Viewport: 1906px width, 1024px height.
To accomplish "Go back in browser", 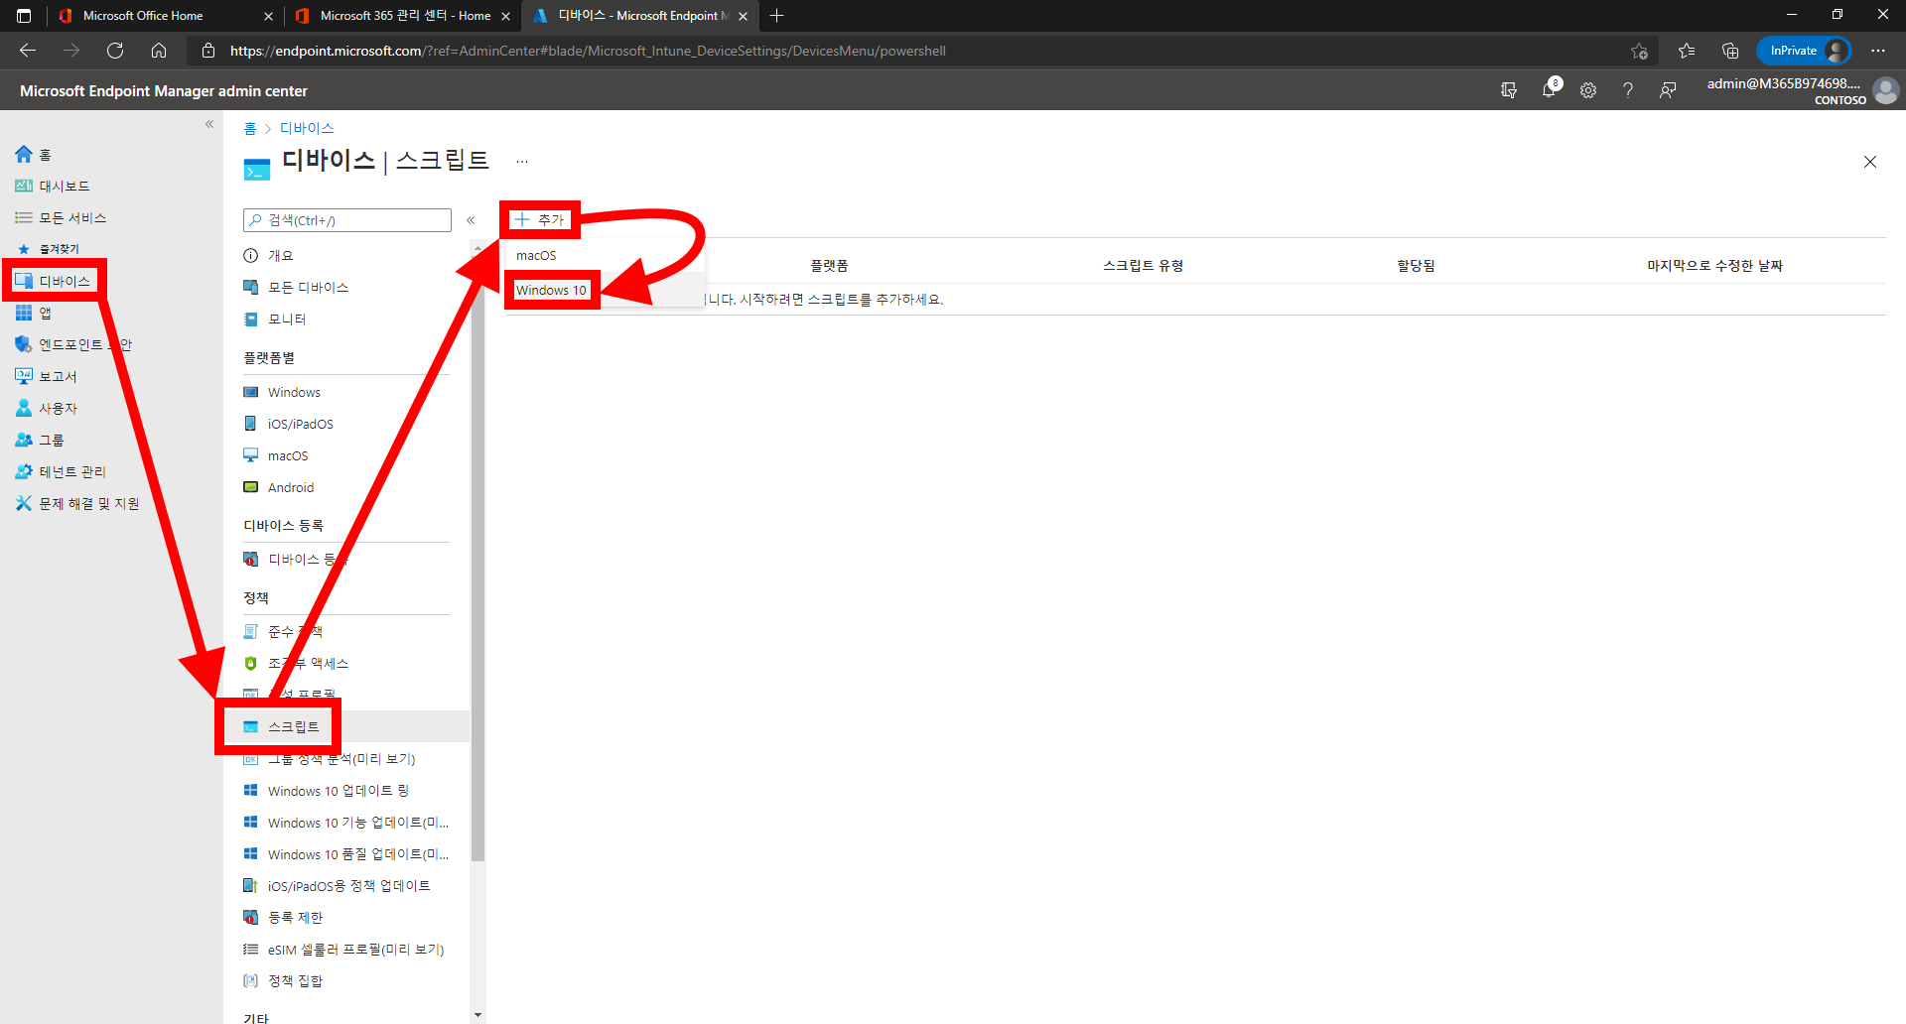I will pos(28,51).
